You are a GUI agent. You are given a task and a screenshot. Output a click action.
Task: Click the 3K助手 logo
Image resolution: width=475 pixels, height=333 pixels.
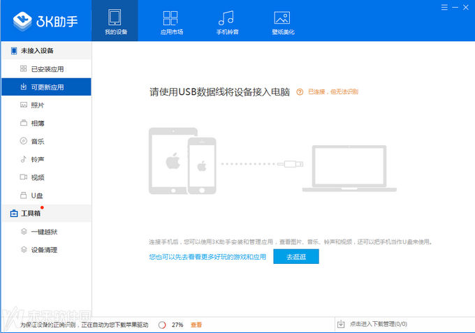tap(45, 20)
